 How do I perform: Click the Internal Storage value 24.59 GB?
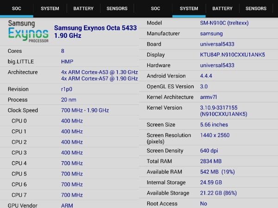click(x=211, y=183)
